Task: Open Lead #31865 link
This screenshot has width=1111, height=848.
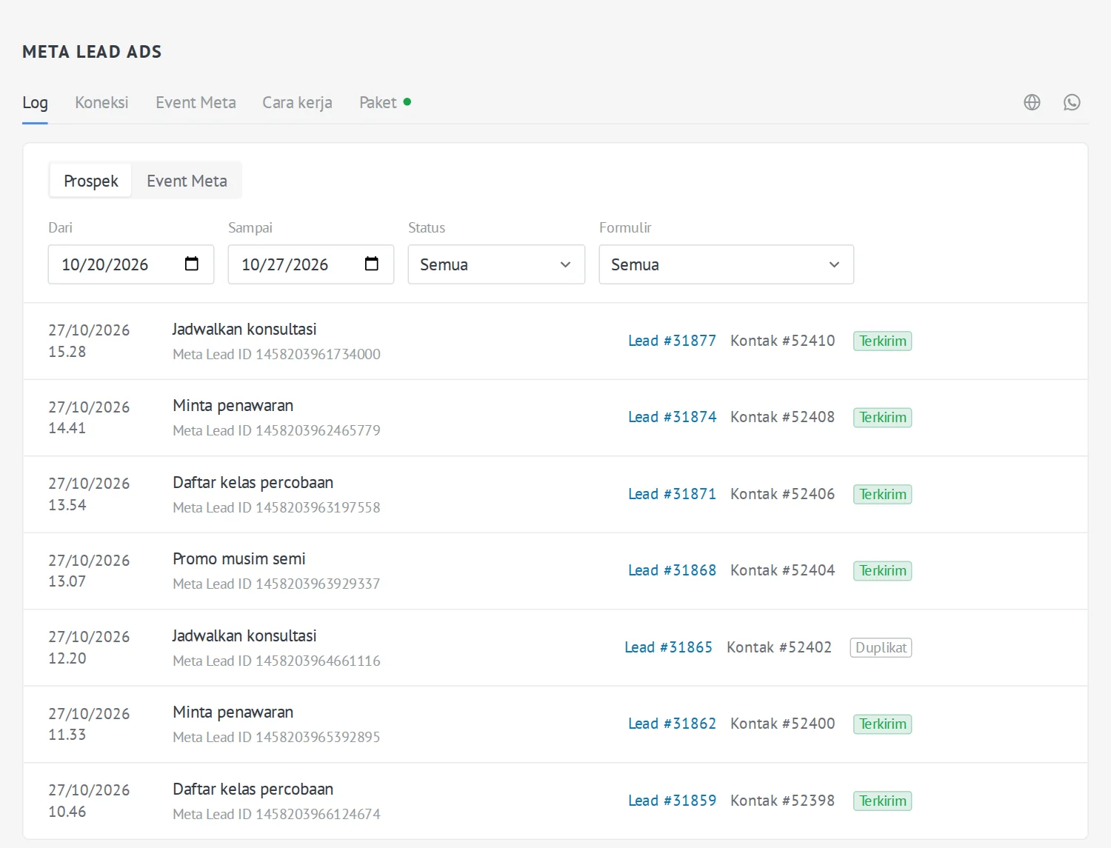Action: pyautogui.click(x=668, y=647)
